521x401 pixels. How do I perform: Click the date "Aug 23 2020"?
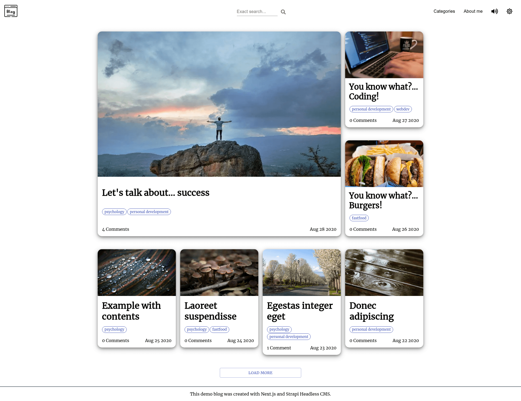323,348
